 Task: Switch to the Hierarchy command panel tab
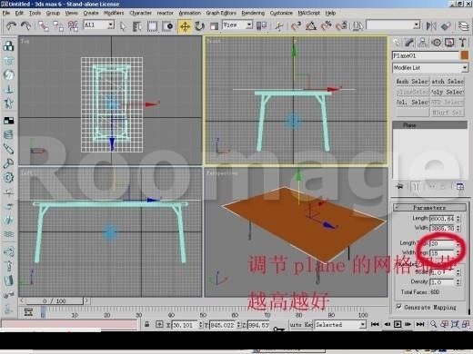(x=423, y=43)
